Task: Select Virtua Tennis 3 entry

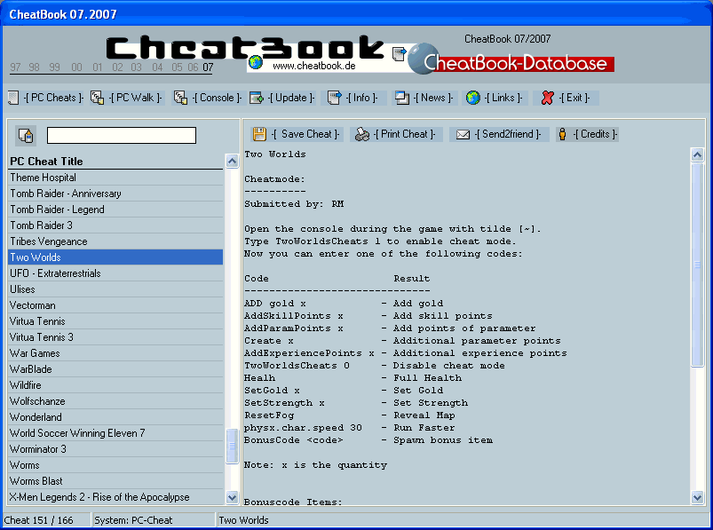Action: 116,337
